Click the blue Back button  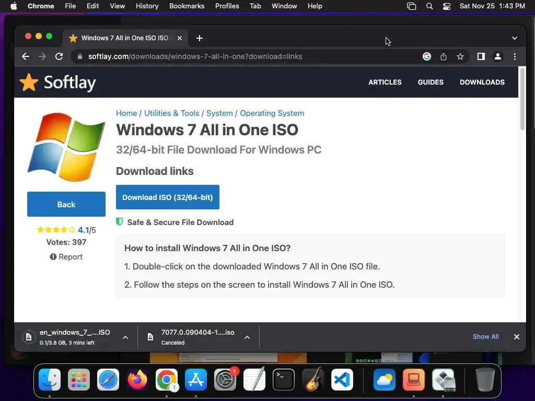tap(66, 204)
